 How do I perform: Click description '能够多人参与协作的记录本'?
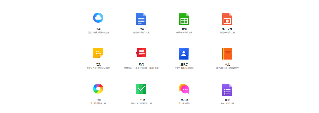pyautogui.click(x=98, y=68)
